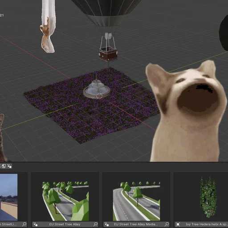Click the 'EU Street Tree Alley Media...' asset name

(136, 224)
